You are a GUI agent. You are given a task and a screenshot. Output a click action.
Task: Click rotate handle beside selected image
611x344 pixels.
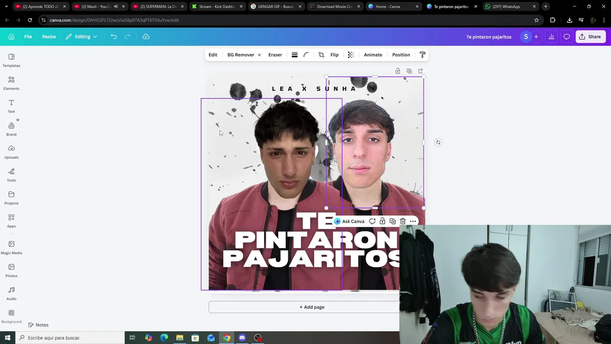[438, 142]
